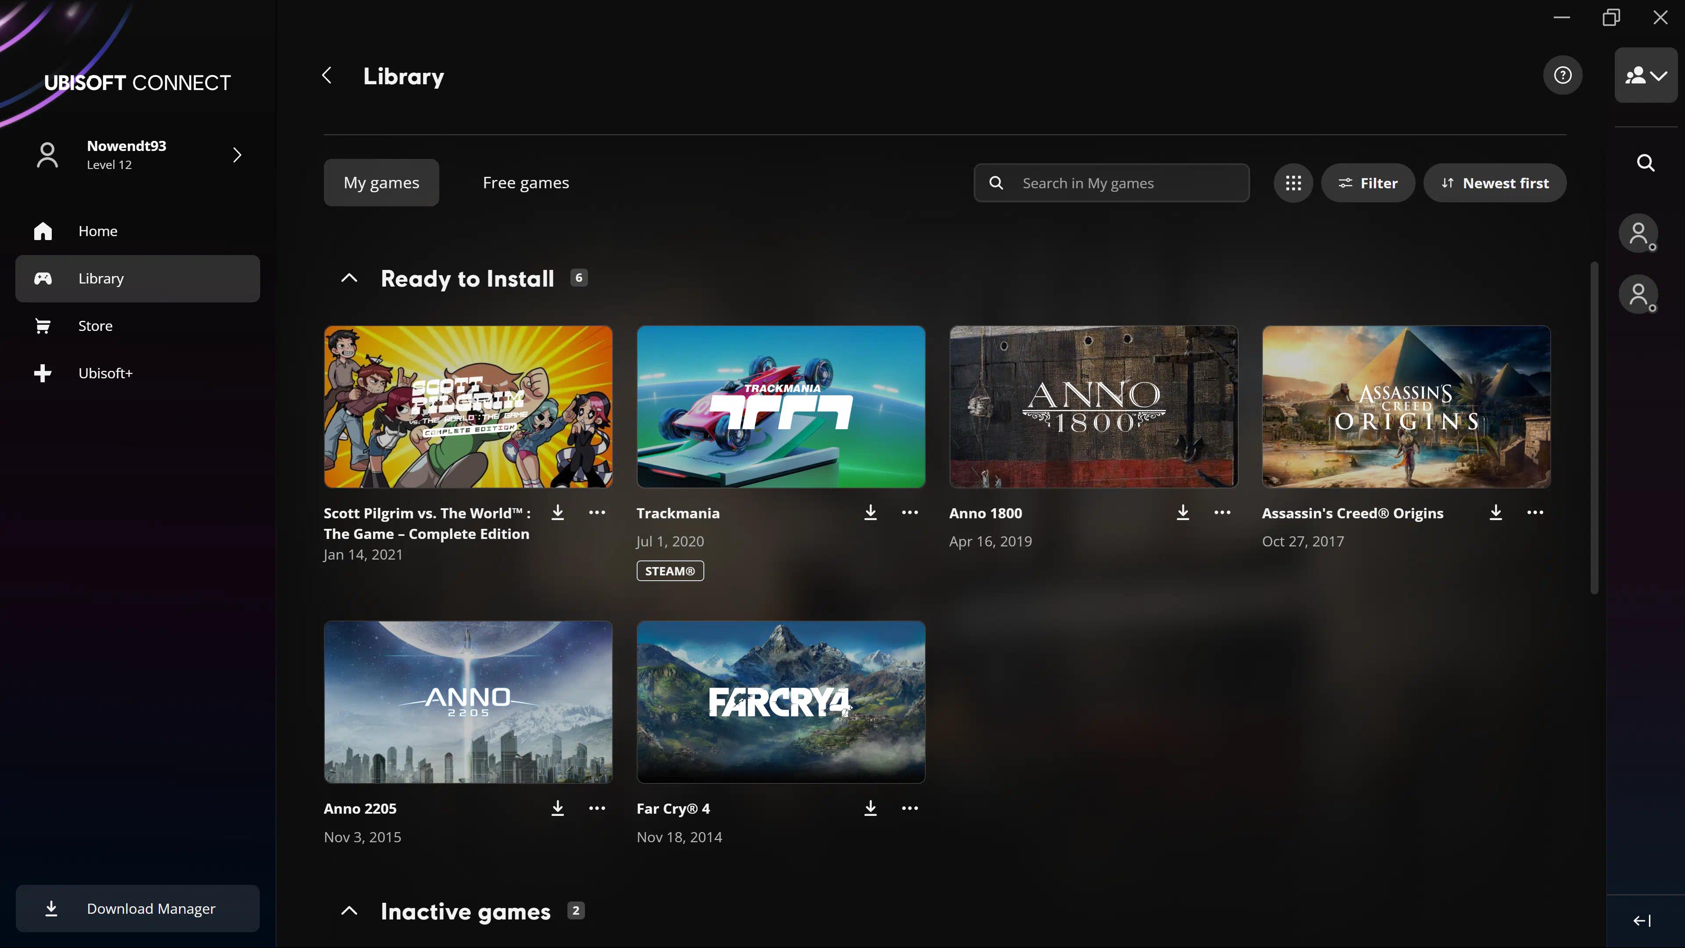This screenshot has width=1685, height=948.
Task: Collapse the Inactive games section
Action: click(x=349, y=911)
